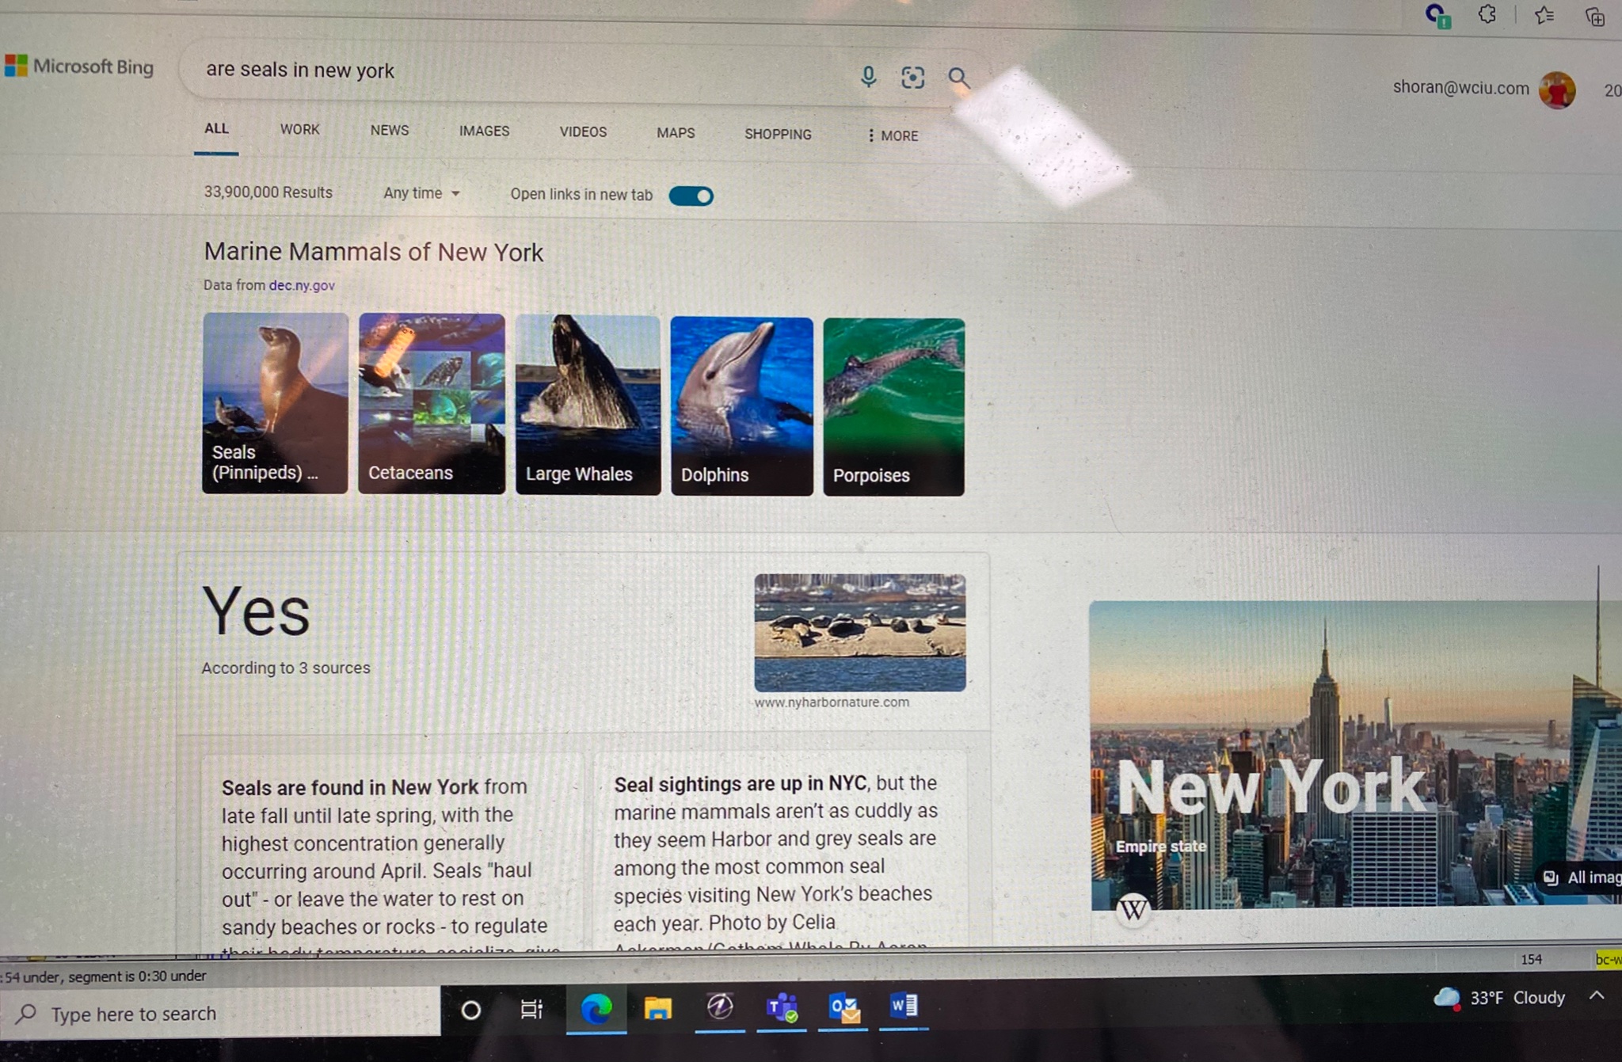Open the Collections icon in toolbar
1622x1062 pixels.
click(1595, 16)
